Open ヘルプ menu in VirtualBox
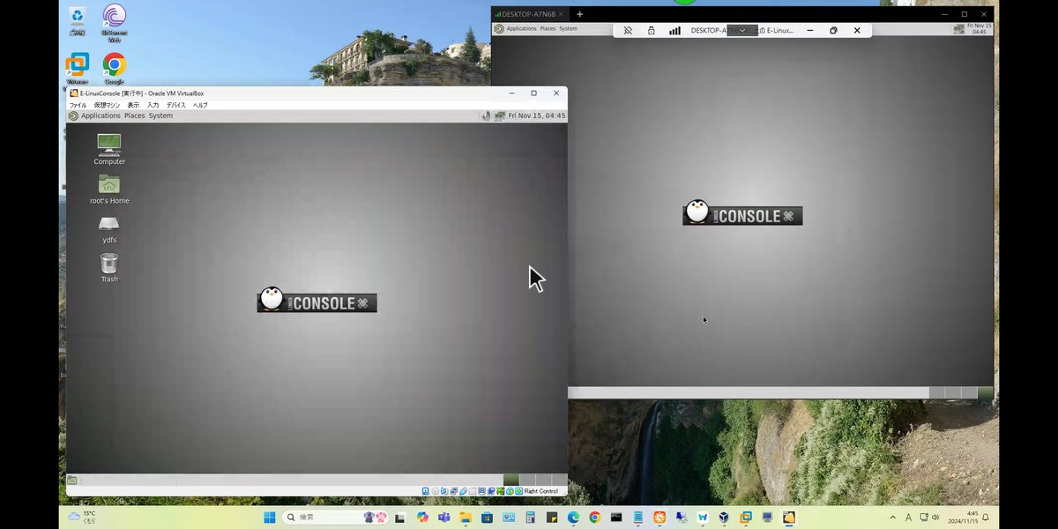This screenshot has width=1058, height=529. point(200,105)
